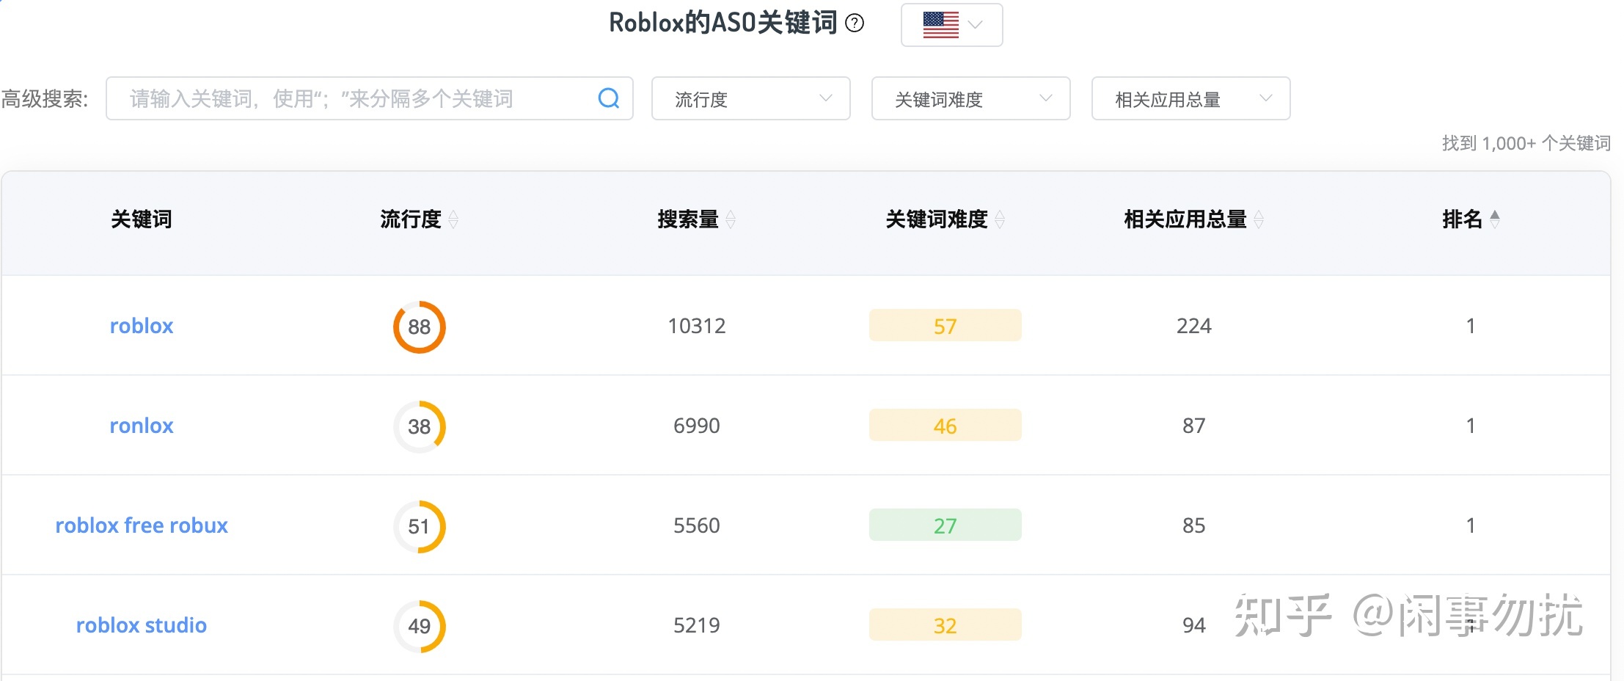
Task: Open the ronlox keyword link
Action: pyautogui.click(x=142, y=426)
